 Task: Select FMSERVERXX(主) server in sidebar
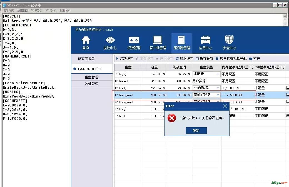coord(89,69)
